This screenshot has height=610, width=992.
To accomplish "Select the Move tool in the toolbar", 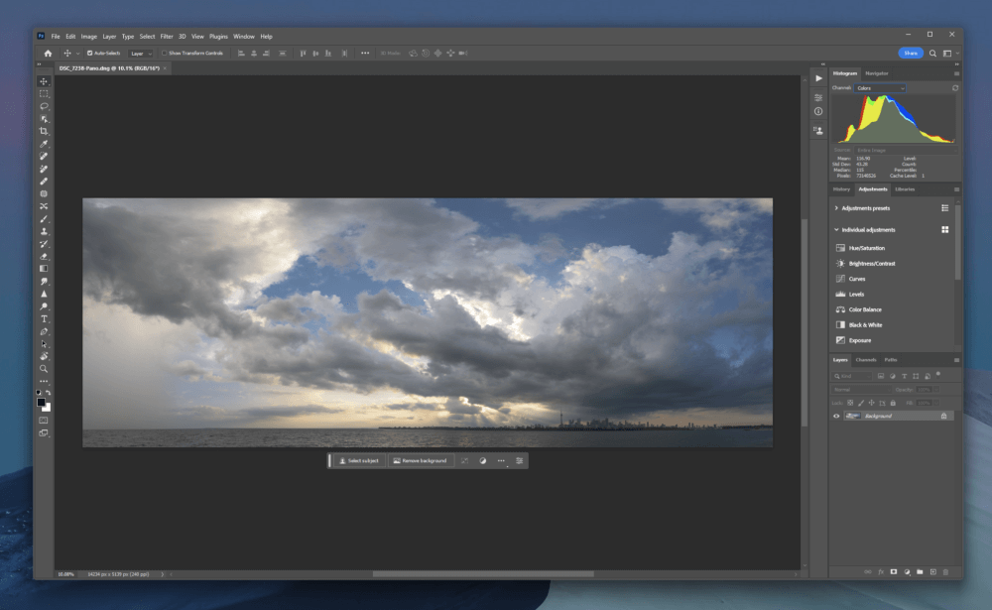I will point(44,81).
